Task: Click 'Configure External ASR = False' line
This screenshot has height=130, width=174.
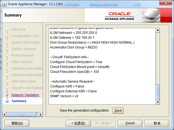Action: tap(73, 91)
